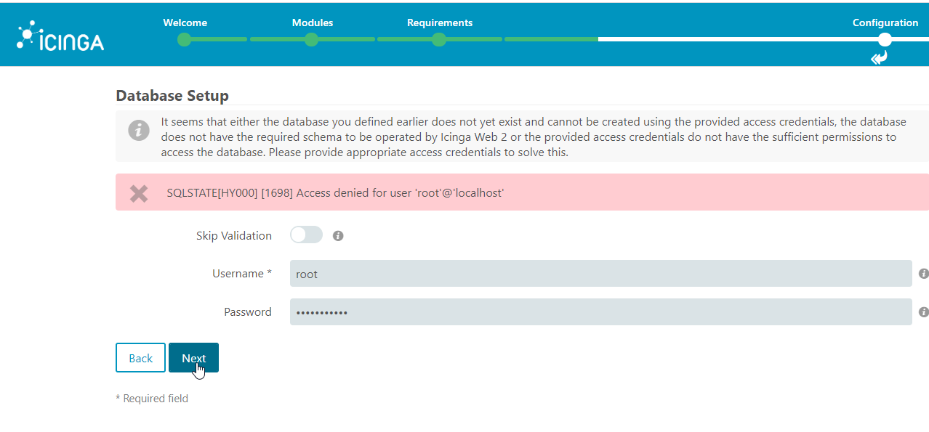929x432 pixels.
Task: Focus the Username input field
Action: pyautogui.click(x=600, y=274)
